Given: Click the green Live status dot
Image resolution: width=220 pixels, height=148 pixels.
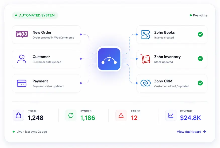Looking at the screenshot, I should [14, 132].
